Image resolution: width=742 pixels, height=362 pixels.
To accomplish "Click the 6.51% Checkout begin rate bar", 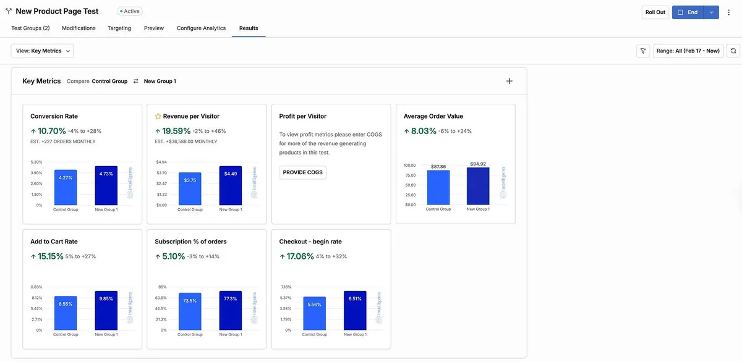I will 355,311.
